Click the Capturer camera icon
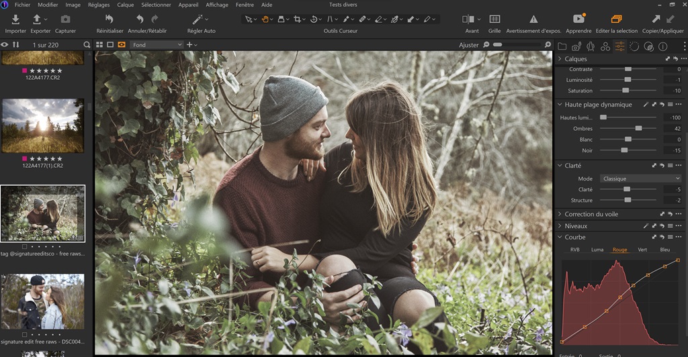The width and height of the screenshot is (688, 357). tap(65, 19)
